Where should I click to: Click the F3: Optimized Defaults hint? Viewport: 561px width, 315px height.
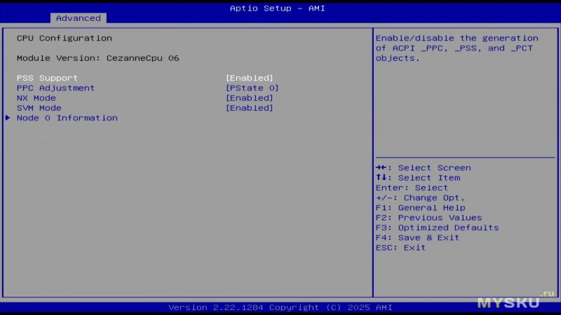click(x=437, y=227)
